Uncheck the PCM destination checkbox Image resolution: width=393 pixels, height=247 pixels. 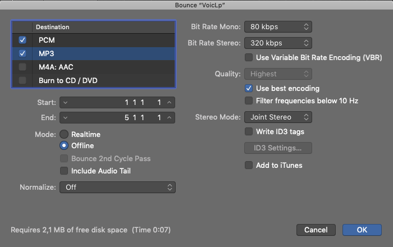point(22,40)
